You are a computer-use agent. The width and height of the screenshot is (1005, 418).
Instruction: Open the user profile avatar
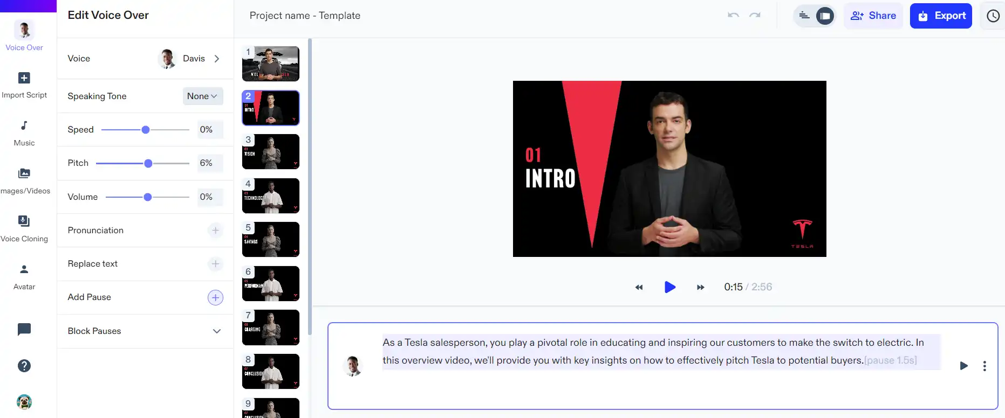[24, 402]
